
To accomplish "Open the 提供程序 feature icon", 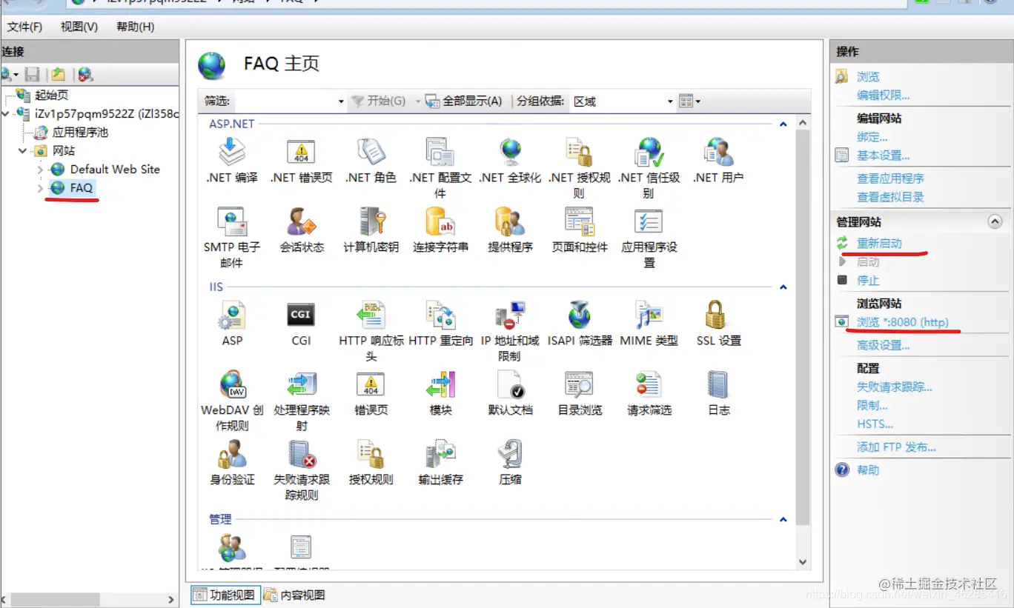I will (510, 221).
